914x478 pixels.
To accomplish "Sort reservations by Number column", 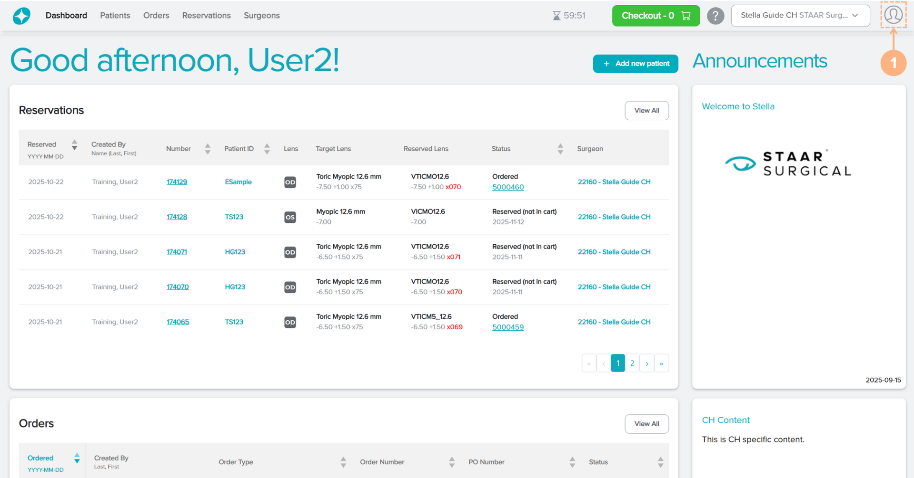I will coord(208,149).
